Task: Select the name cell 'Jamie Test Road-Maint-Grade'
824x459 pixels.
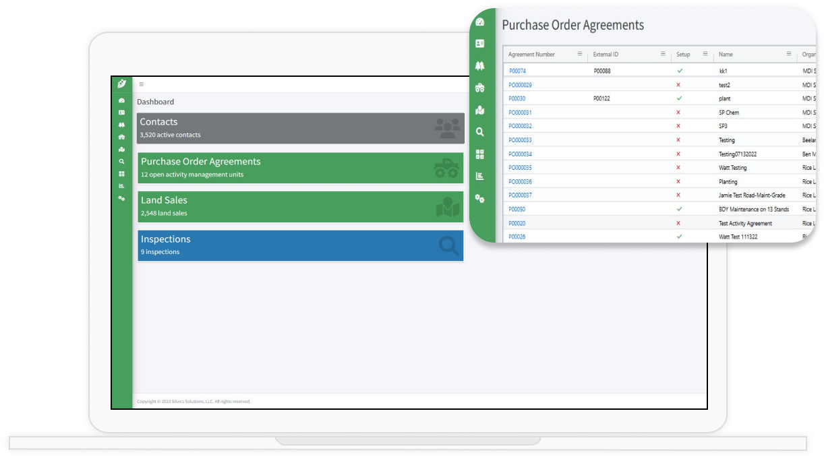Action: (752, 195)
